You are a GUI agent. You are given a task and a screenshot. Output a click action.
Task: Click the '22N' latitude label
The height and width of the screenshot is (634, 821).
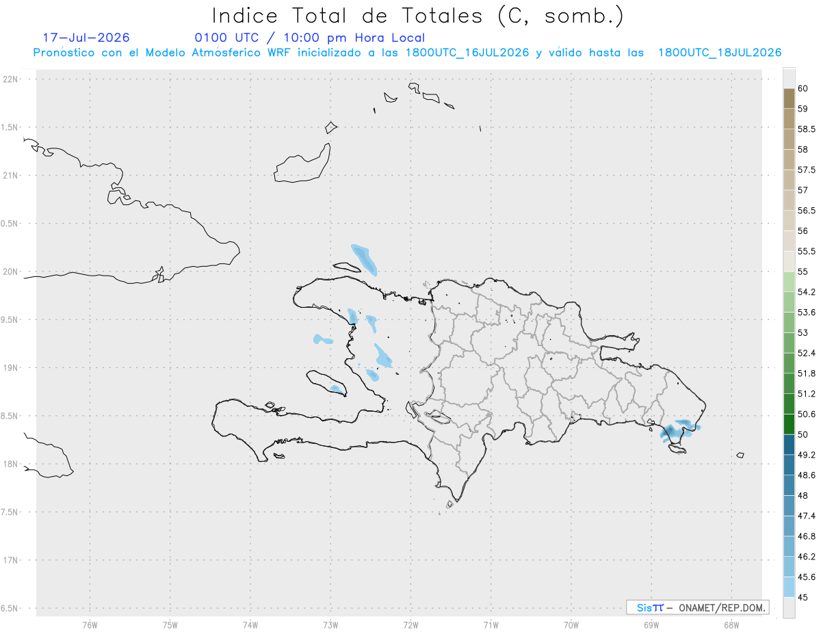(12, 79)
